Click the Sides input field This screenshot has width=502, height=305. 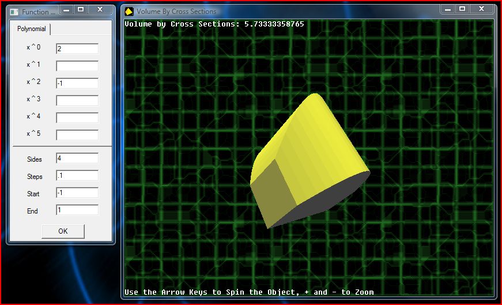[77, 158]
